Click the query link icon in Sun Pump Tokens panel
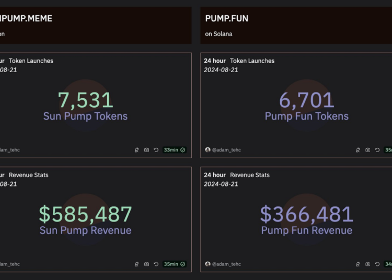The height and width of the screenshot is (280, 392). pyautogui.click(x=137, y=150)
